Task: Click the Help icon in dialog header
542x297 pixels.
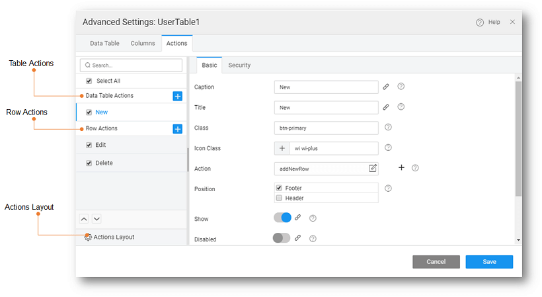Action: coord(480,22)
